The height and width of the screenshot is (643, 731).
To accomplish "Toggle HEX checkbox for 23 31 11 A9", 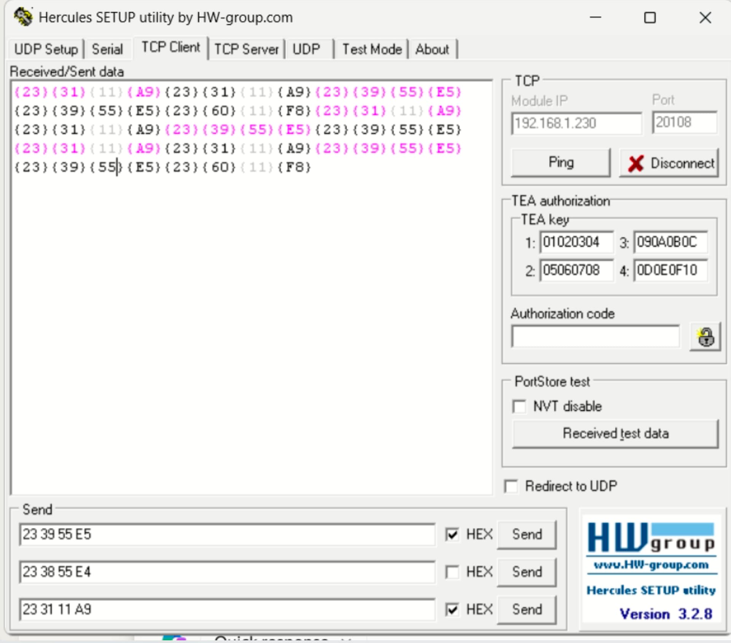I will point(452,609).
